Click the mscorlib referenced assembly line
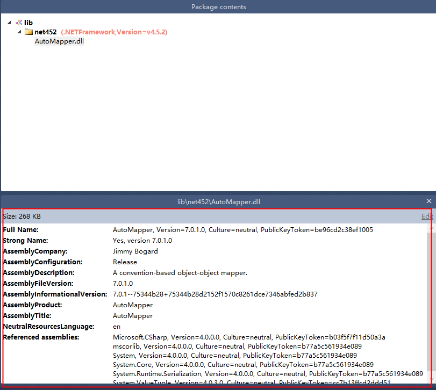Viewport: 436px width, 390px height. pyautogui.click(x=237, y=346)
